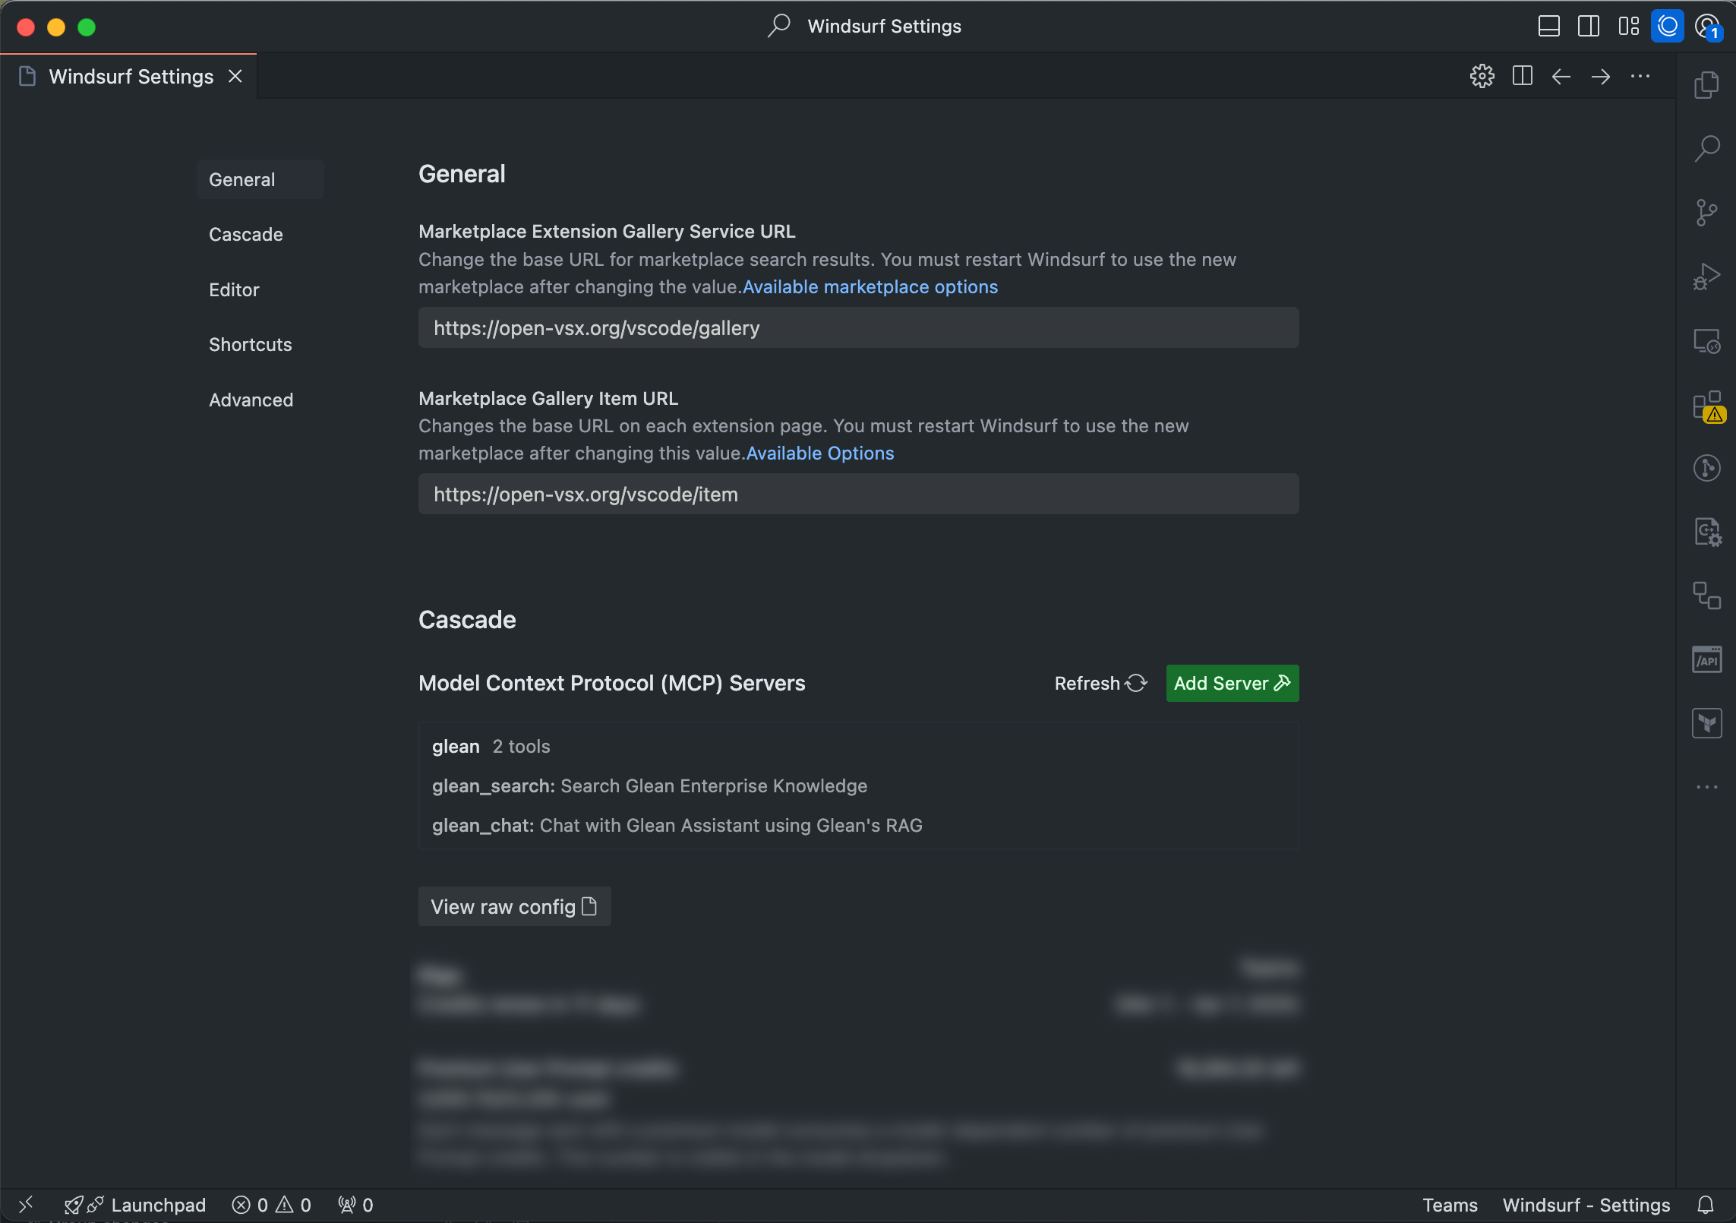Image resolution: width=1736 pixels, height=1223 pixels.
Task: Open the Explorer icon in activity bar
Action: click(1706, 84)
